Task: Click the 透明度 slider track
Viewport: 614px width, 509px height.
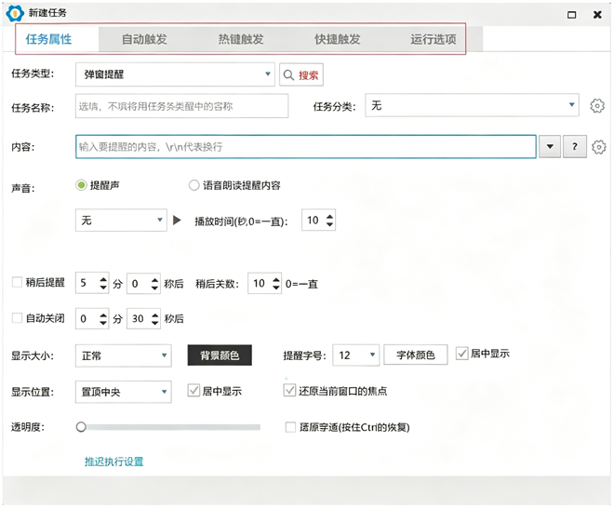Action: (168, 427)
